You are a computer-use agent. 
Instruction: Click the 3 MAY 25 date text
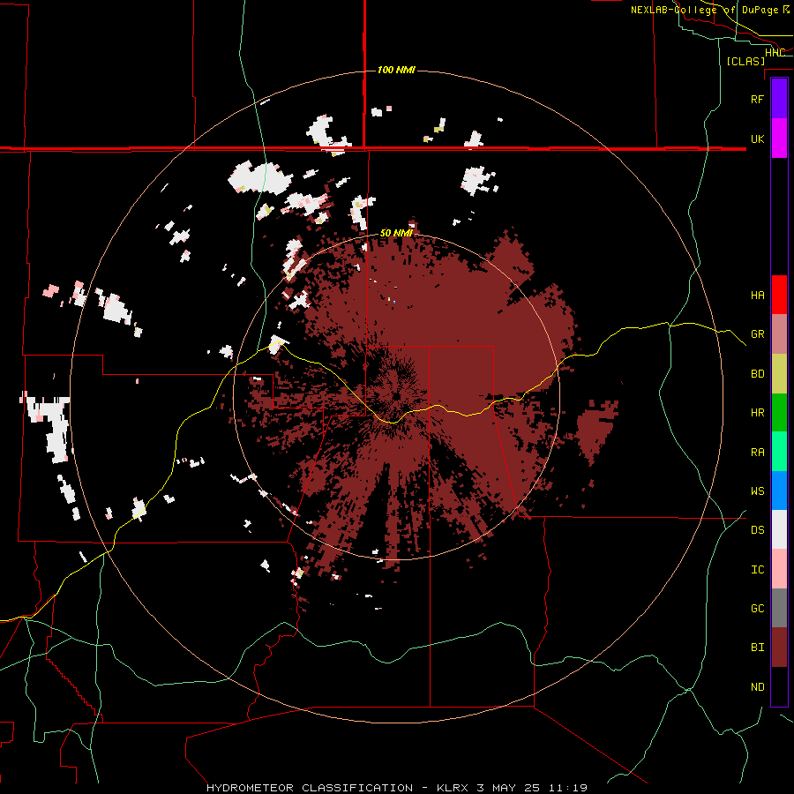pyautogui.click(x=510, y=788)
